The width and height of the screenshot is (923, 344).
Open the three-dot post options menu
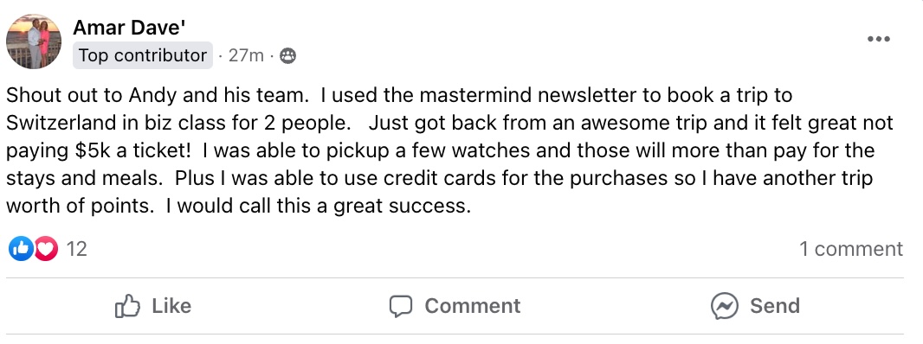[x=878, y=40]
